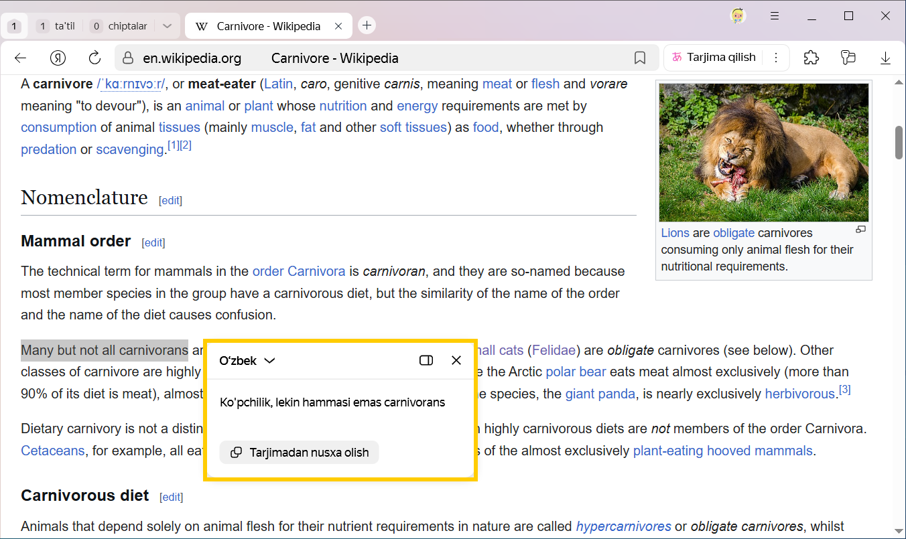The width and height of the screenshot is (906, 539).
Task: Open the downloads arrow icon
Action: click(885, 58)
